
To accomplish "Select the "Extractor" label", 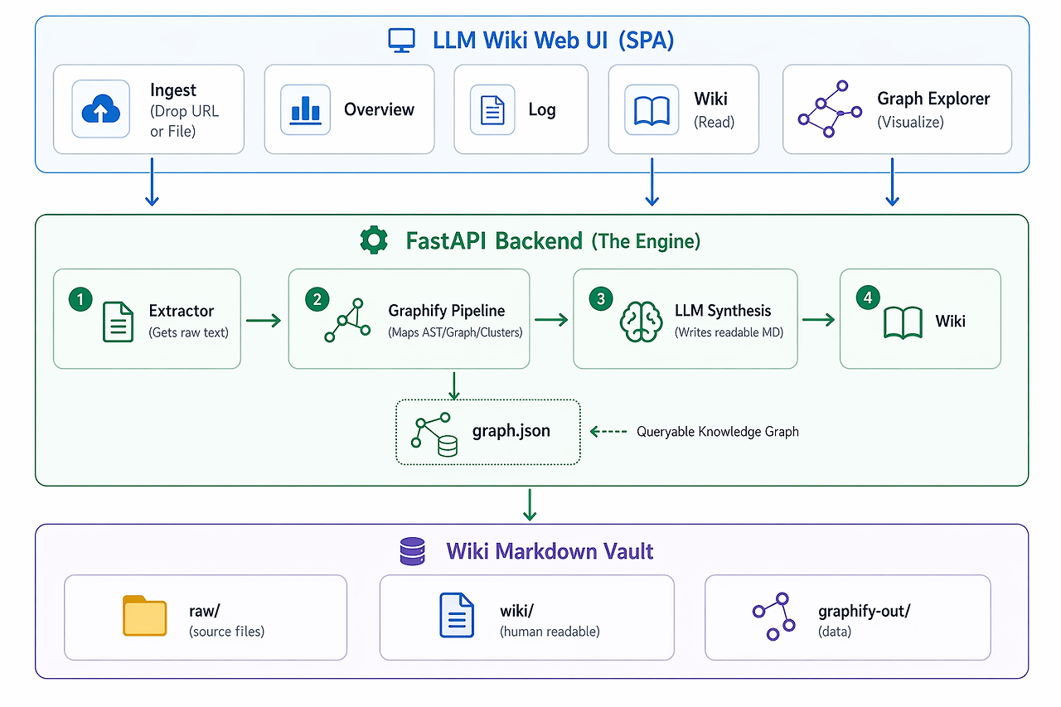I will (x=182, y=311).
